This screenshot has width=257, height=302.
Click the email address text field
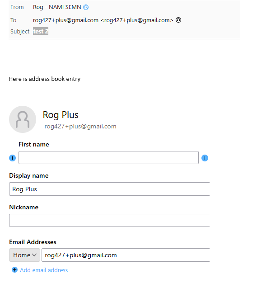126,255
